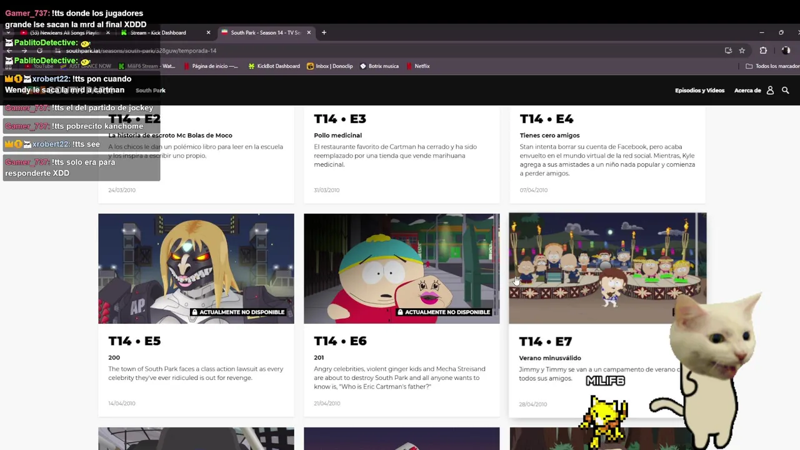Image resolution: width=800 pixels, height=450 pixels.
Task: Click the T14 • E3 episode heading
Action: (340, 119)
